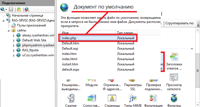Select the uCoz.ryashentsev site in the tree
The image size is (200, 107).
pos(38,55)
